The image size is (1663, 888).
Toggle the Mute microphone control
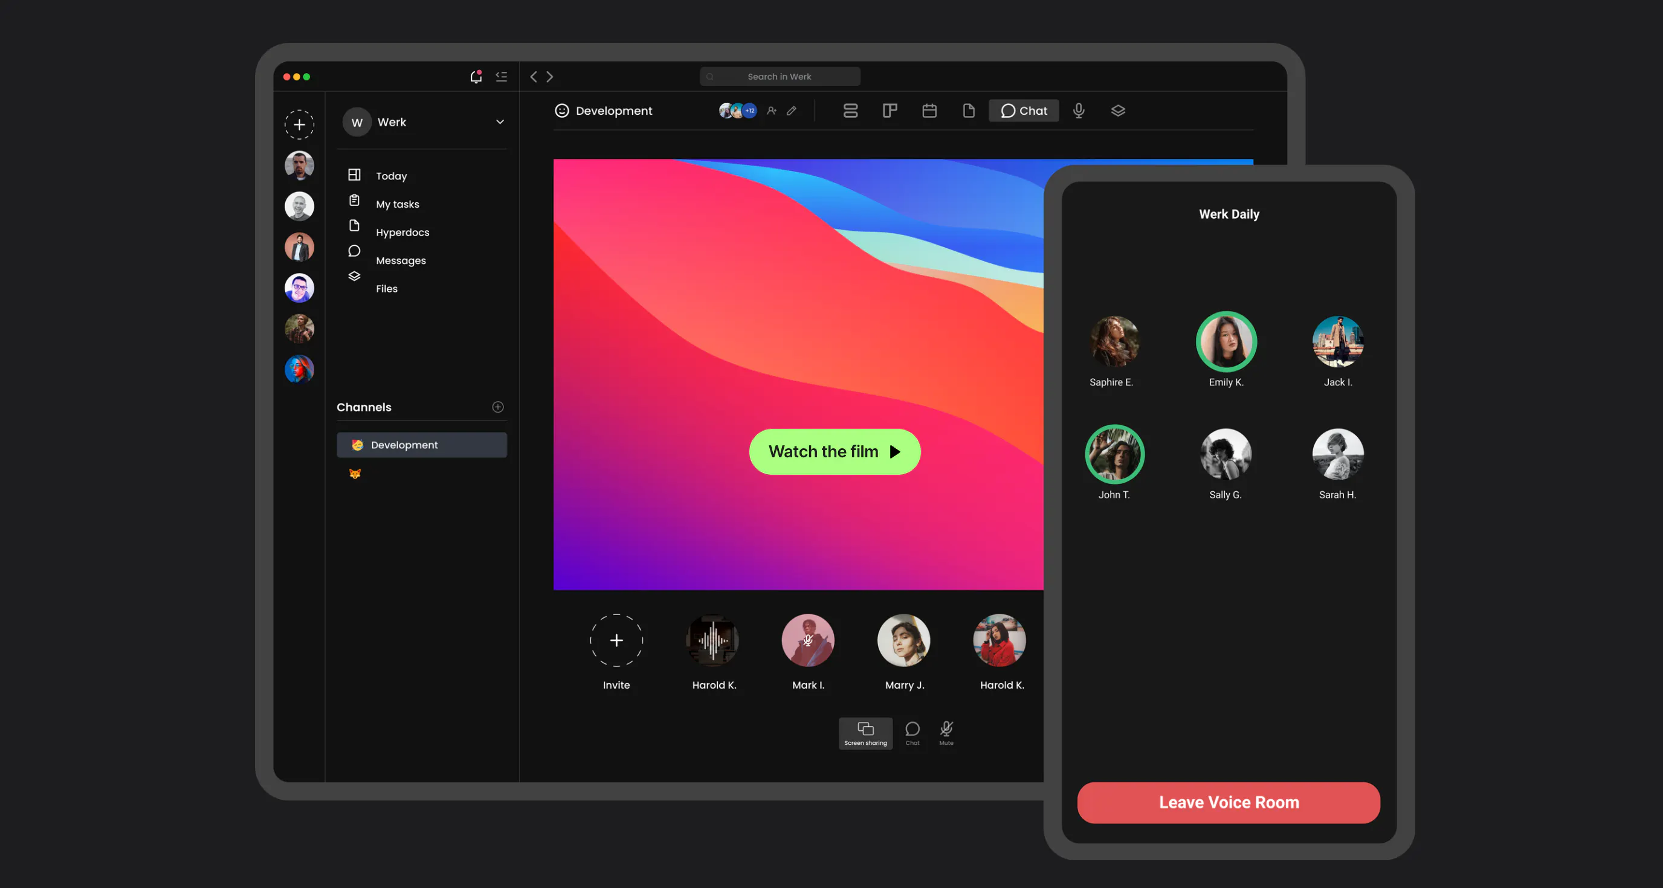pos(946,733)
